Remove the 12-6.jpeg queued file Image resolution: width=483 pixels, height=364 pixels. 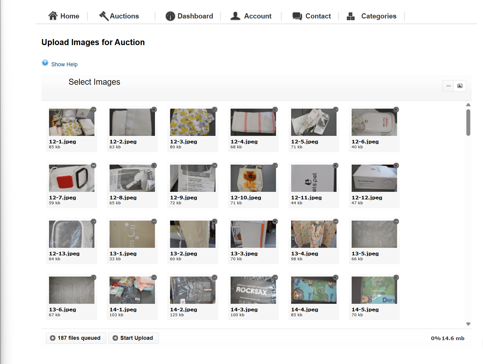pyautogui.click(x=396, y=110)
